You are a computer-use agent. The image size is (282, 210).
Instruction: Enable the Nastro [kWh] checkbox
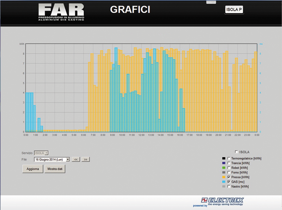(229, 186)
